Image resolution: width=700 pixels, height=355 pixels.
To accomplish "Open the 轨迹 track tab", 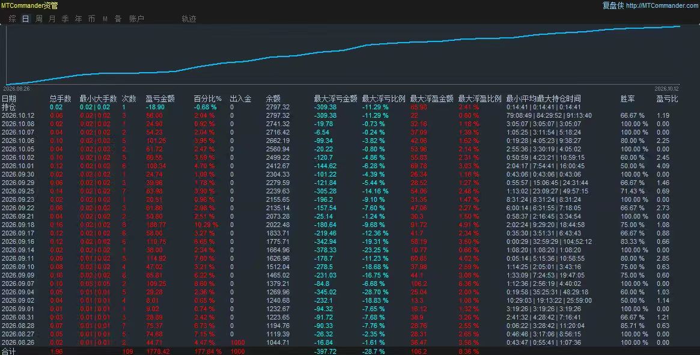I will pos(189,19).
